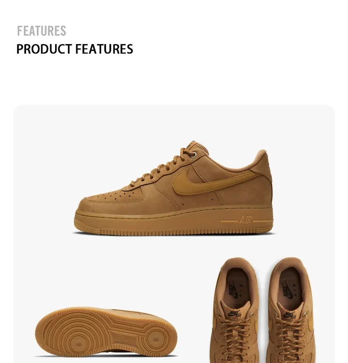This screenshot has width=348, height=363.
Task: Click the Nike insole logo in left shoe
Action: [x=234, y=290]
